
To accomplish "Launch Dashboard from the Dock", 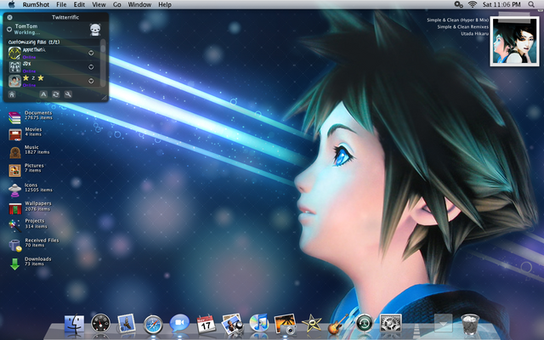I will pos(100,323).
